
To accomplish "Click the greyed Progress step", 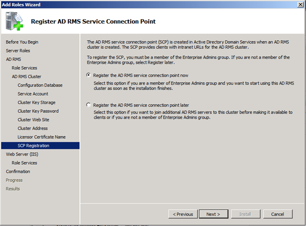I will tap(14, 180).
